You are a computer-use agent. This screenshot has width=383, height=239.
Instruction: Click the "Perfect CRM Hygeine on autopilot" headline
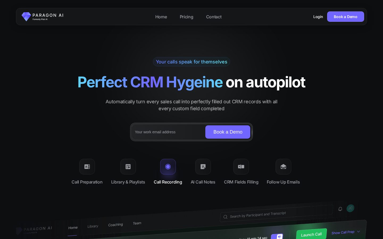pyautogui.click(x=191, y=82)
